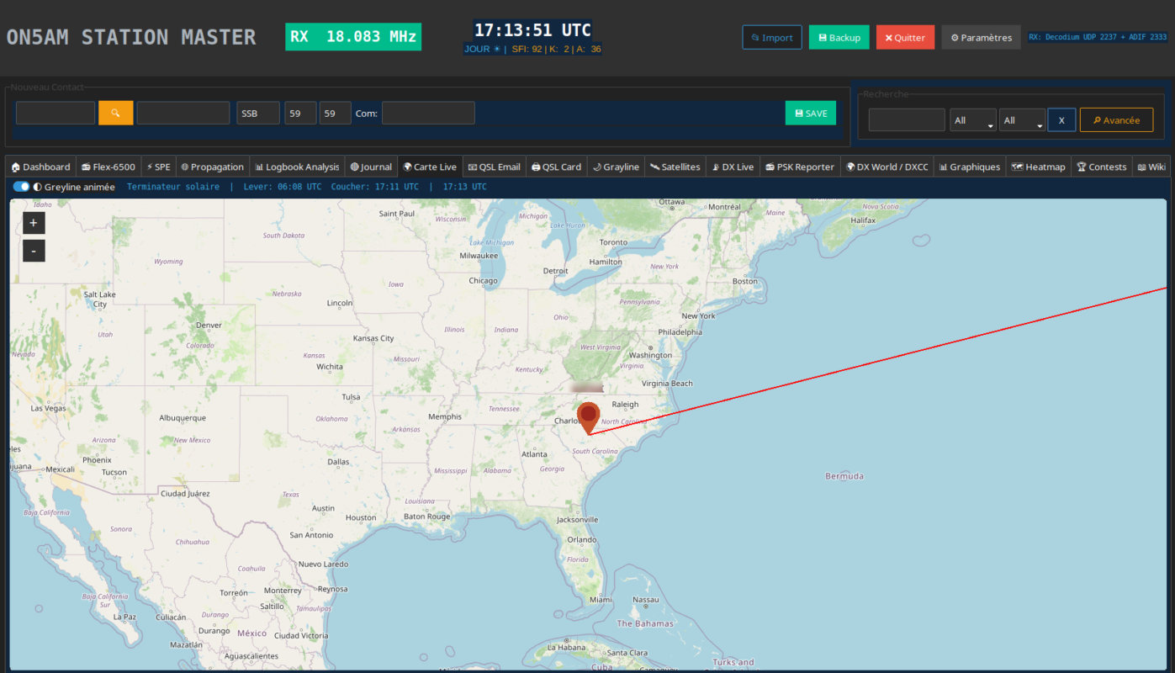Open the Satellites tab

pyautogui.click(x=675, y=167)
